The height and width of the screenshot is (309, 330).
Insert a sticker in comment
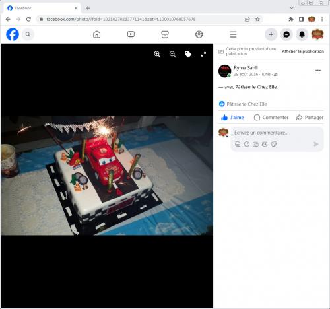pos(274,144)
